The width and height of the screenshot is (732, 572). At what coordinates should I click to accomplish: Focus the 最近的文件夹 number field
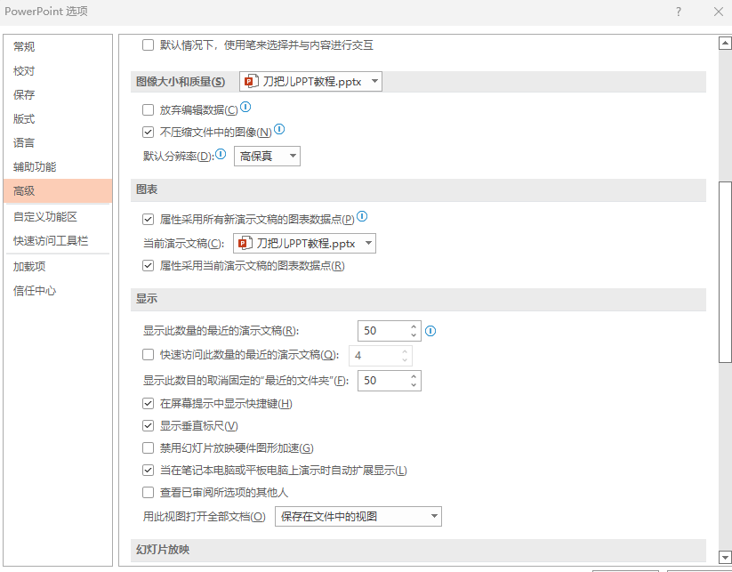(x=383, y=381)
